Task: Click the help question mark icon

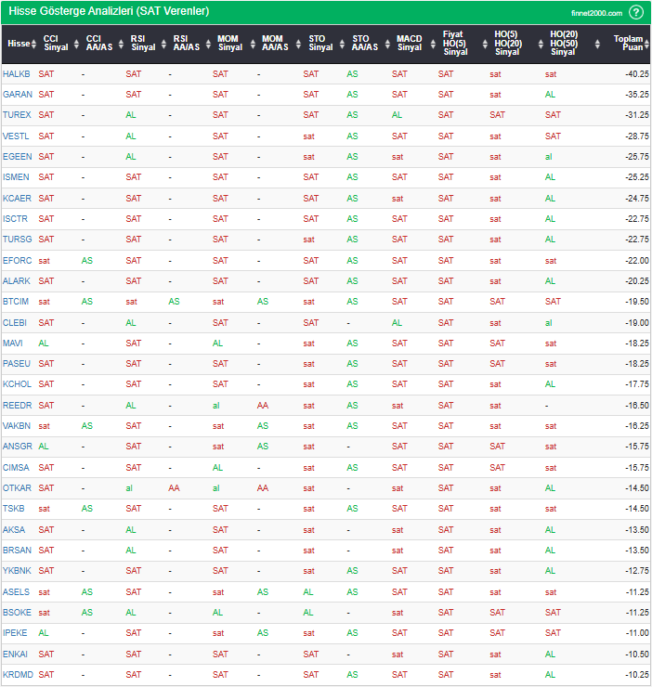Action: (635, 12)
